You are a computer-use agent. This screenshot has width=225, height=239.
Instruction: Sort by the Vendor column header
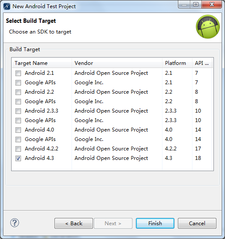tap(117, 63)
